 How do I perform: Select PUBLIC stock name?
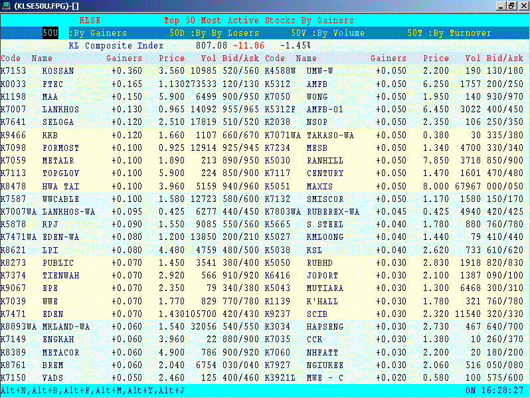click(58, 263)
